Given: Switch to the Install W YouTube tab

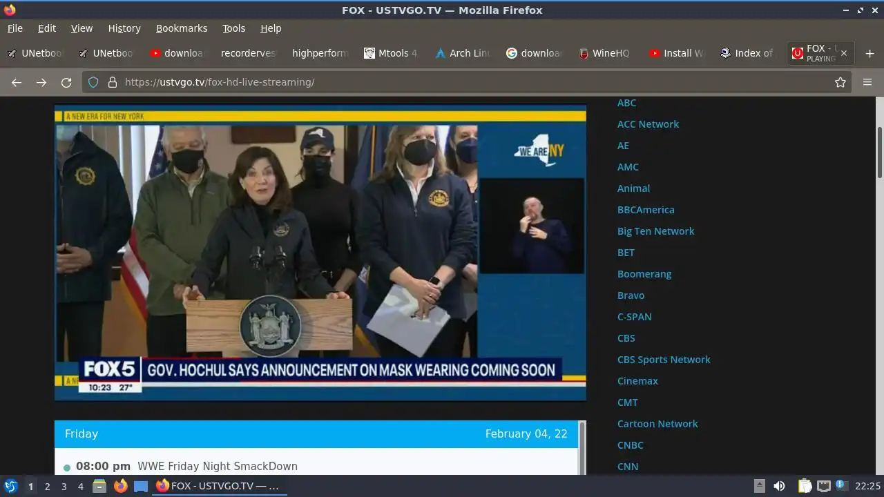Looking at the screenshot, I should coord(676,53).
